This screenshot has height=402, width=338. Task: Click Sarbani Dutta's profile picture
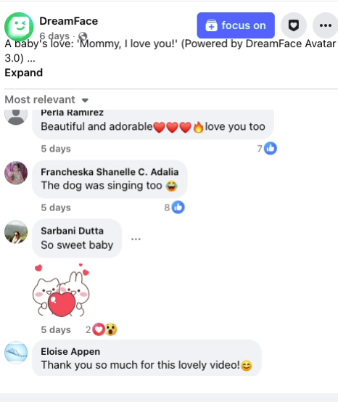pos(16,231)
